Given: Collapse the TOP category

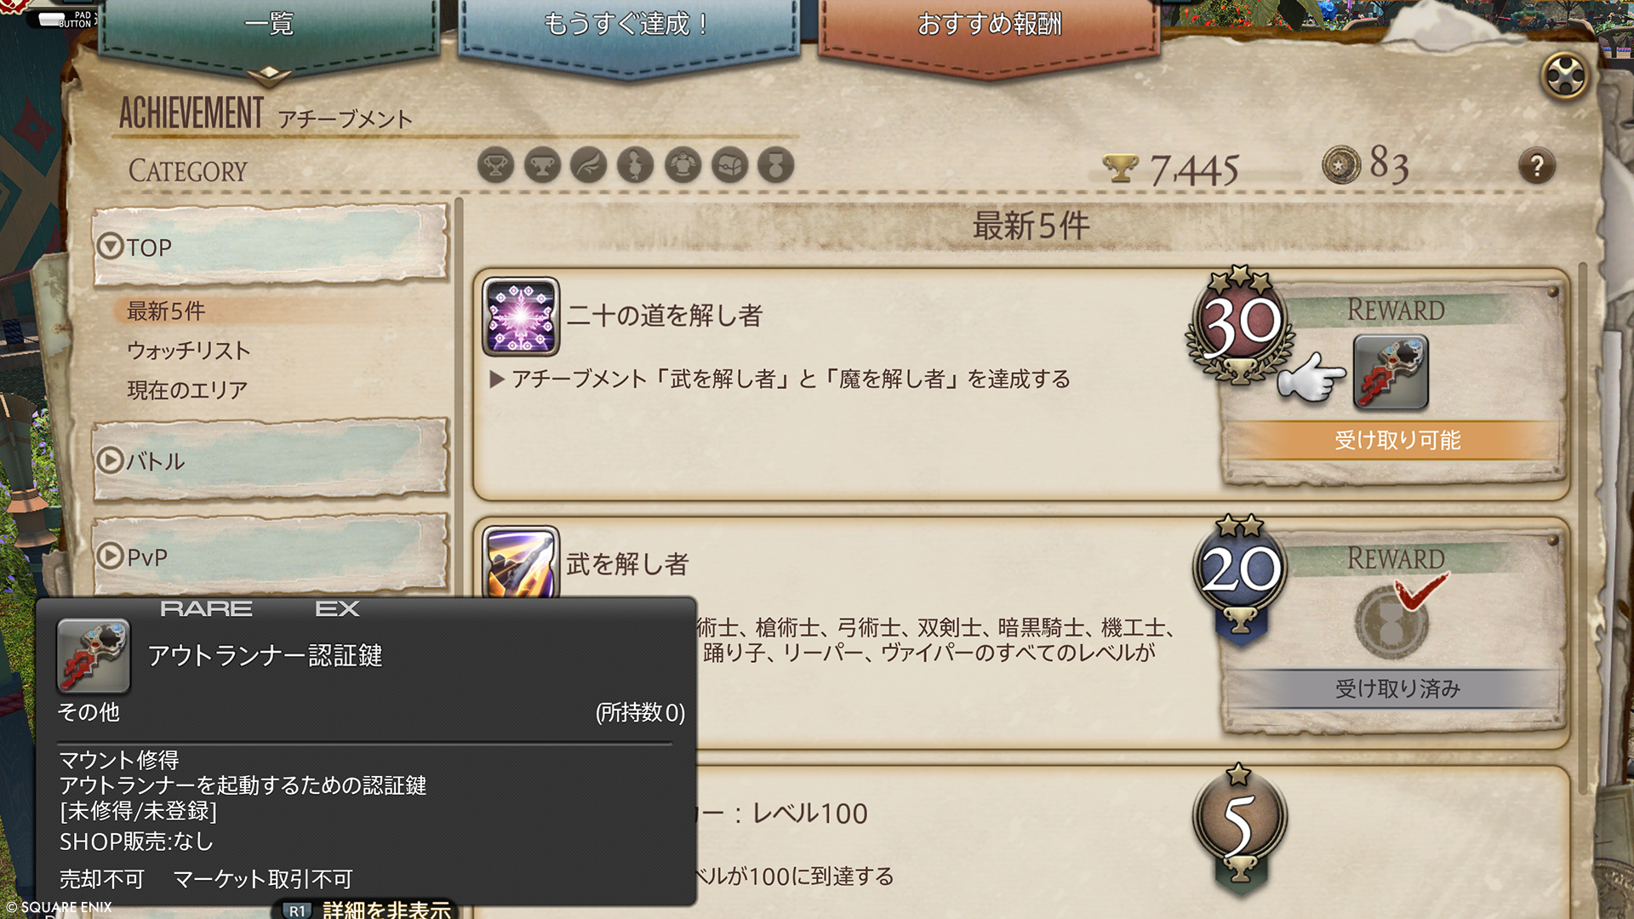Looking at the screenshot, I should coord(271,247).
